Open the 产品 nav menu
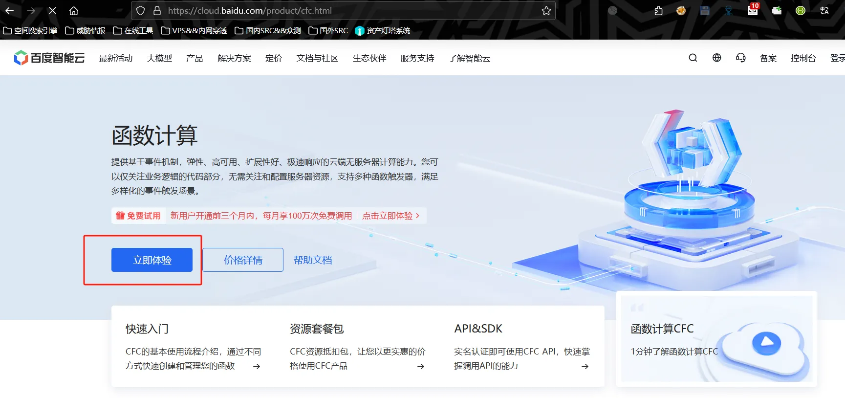Viewport: 845px width, 398px height. click(x=195, y=58)
